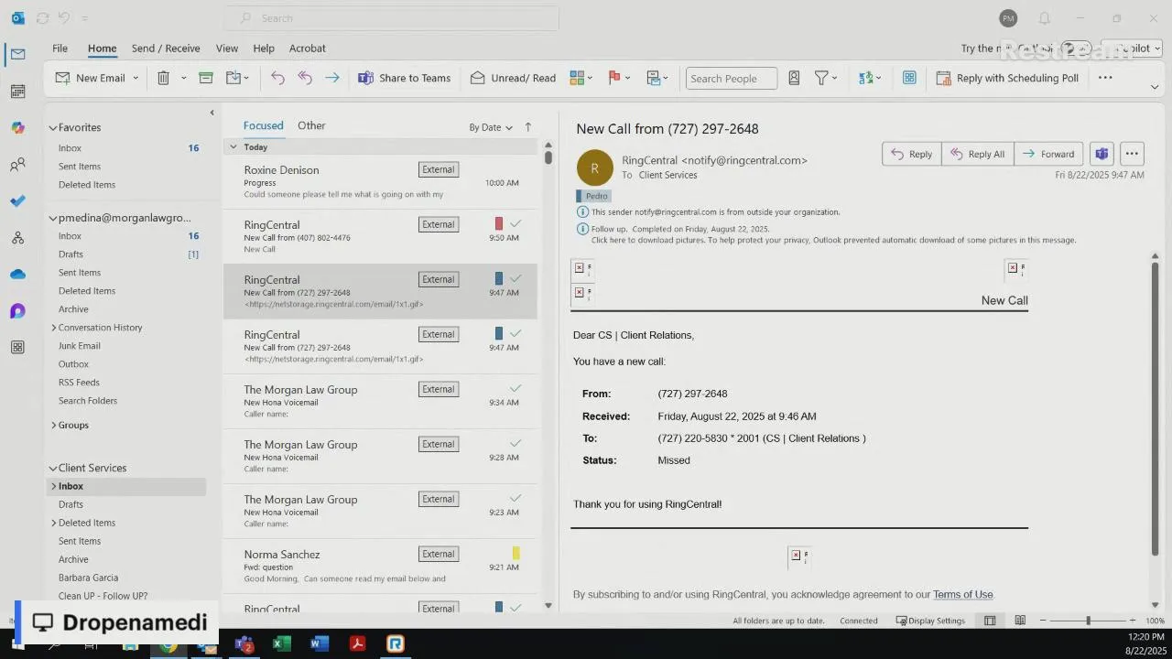Switch to Reading view in status bar
This screenshot has height=659, width=1172.
tap(1020, 621)
